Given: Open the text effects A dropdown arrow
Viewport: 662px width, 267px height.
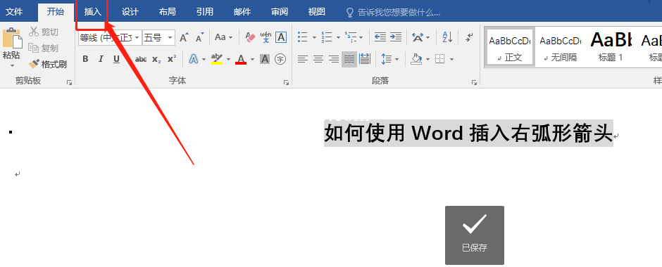Looking at the screenshot, I should pos(204,60).
